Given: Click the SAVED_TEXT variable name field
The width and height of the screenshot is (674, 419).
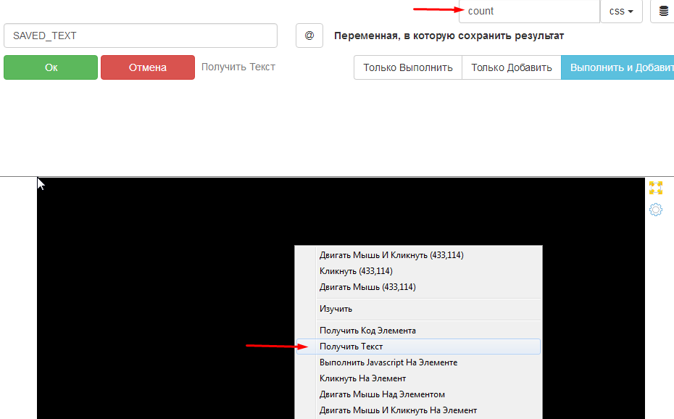Looking at the screenshot, I should (x=141, y=36).
